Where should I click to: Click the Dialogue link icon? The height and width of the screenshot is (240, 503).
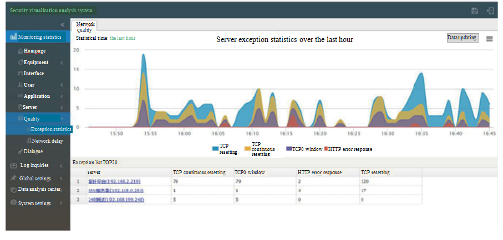click(21, 152)
